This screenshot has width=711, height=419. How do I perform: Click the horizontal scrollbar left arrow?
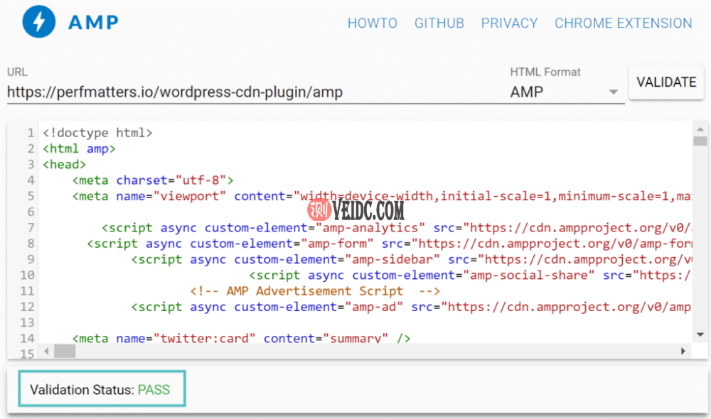[x=46, y=351]
